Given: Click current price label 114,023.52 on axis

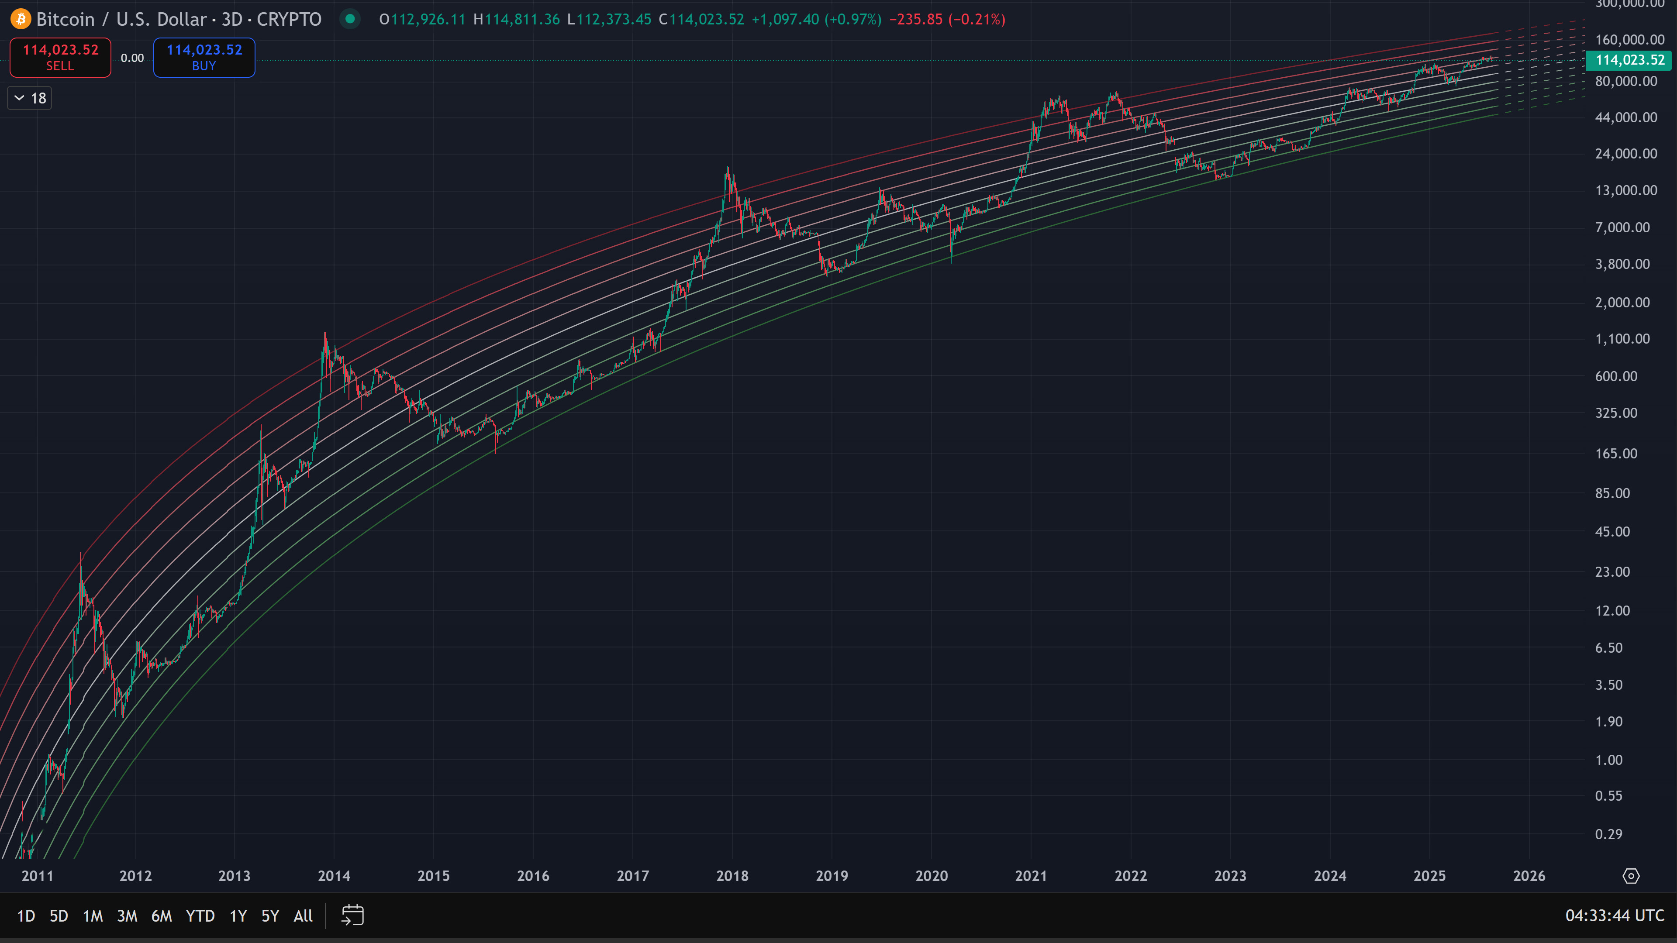Looking at the screenshot, I should [1629, 60].
